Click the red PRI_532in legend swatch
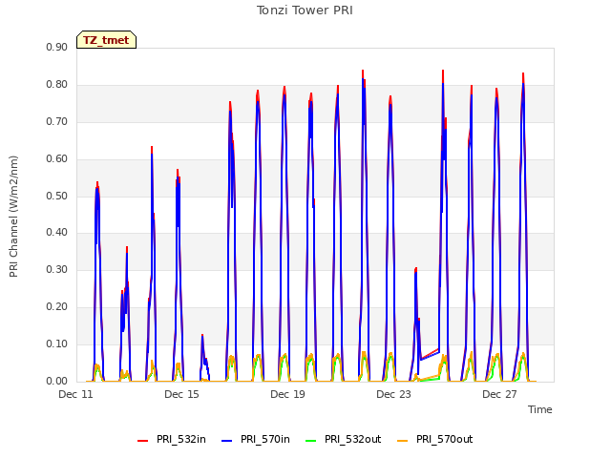The height and width of the screenshot is (458, 611). [143, 441]
